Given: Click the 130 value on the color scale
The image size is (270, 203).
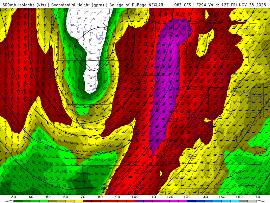Looking at the screenshot, I should coord(187,197).
